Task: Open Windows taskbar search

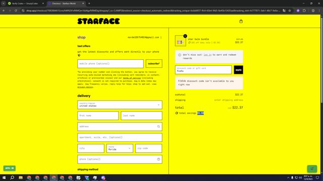Action: (x=12, y=177)
